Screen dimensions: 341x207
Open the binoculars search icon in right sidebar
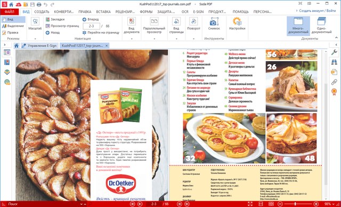coord(334,62)
